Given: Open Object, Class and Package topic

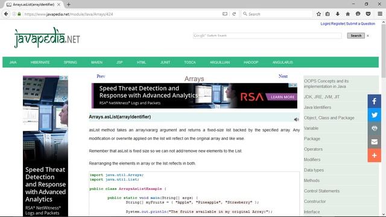Looking at the screenshot, I should (x=329, y=118).
